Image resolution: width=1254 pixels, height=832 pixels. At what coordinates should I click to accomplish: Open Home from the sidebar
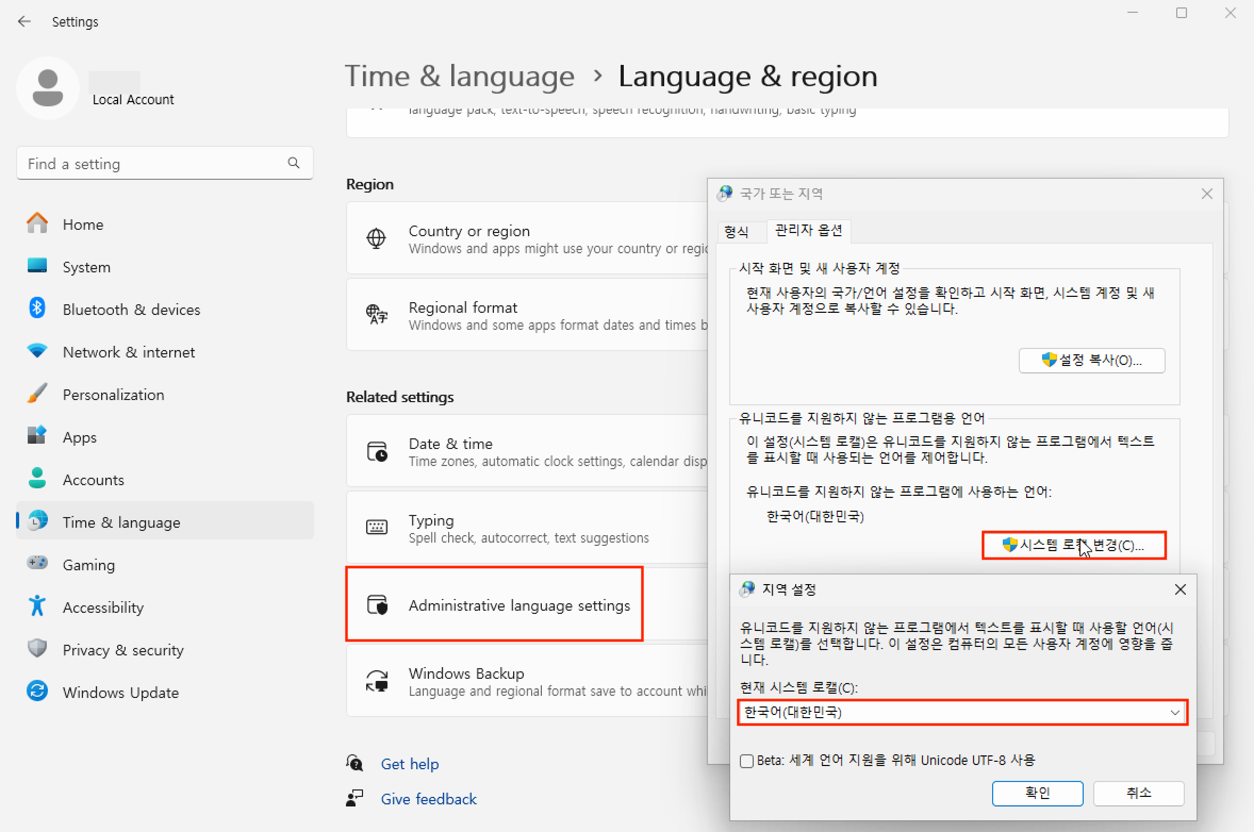[165, 224]
